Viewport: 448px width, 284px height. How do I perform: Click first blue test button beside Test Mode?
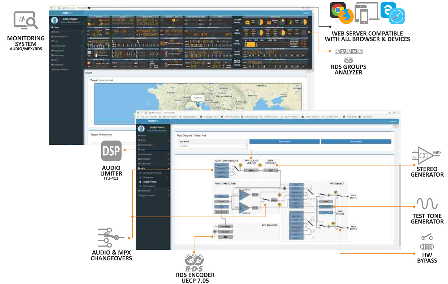tap(284, 142)
